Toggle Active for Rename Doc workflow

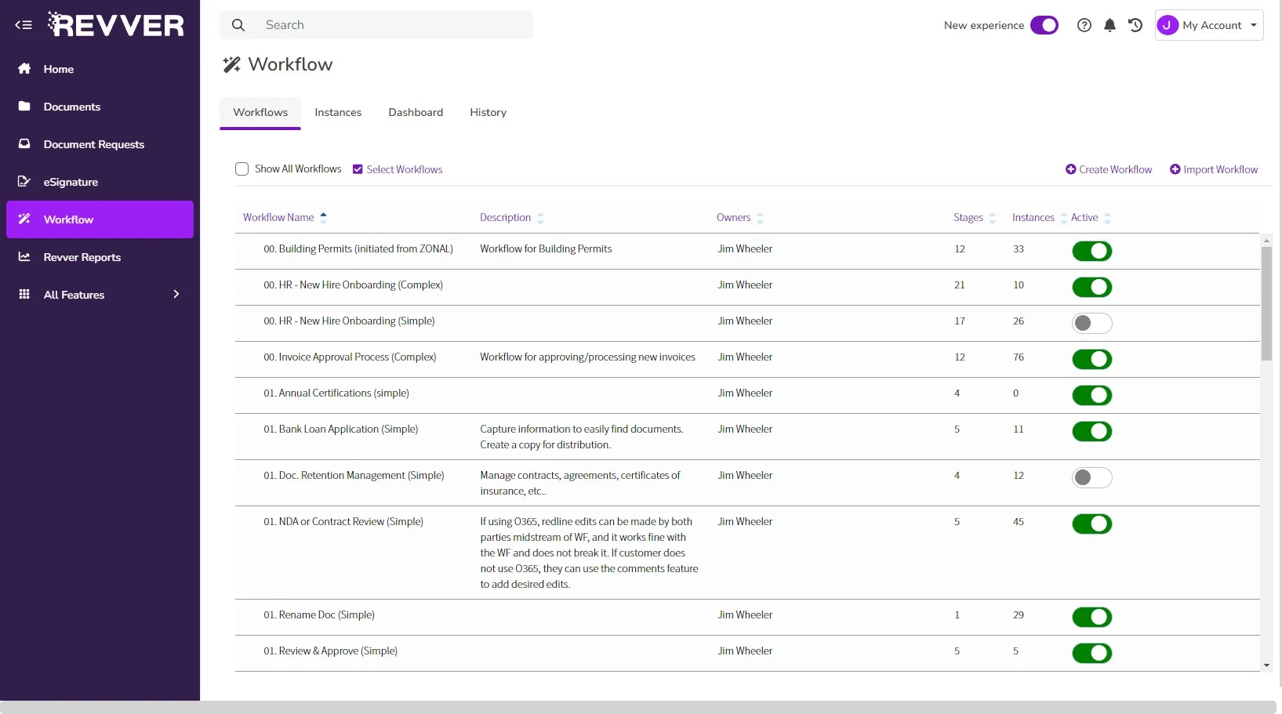point(1092,617)
